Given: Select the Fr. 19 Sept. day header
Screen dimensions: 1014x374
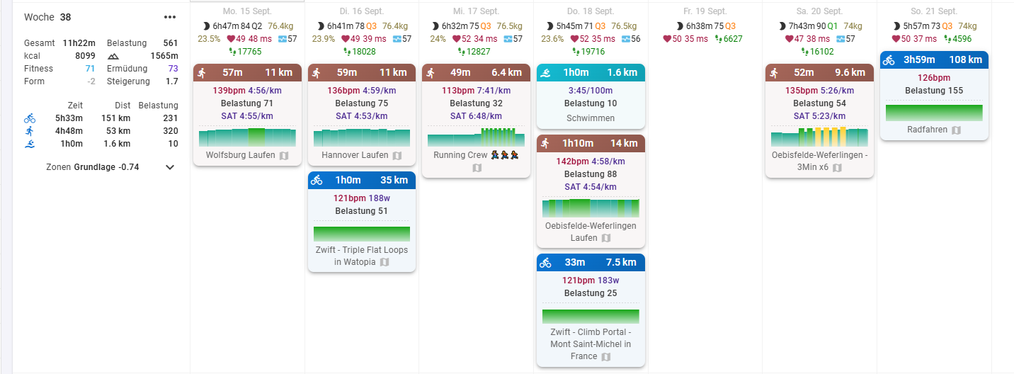Looking at the screenshot, I should point(705,11).
